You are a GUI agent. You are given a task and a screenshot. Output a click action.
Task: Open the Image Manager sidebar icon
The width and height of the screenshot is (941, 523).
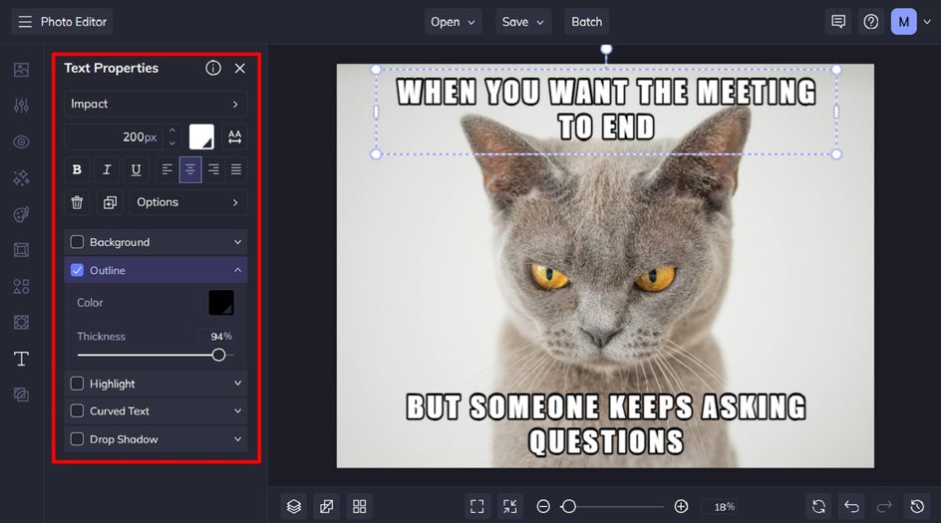pos(21,70)
